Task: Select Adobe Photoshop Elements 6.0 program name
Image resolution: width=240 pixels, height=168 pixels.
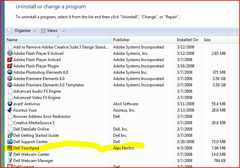Action: 41,72
